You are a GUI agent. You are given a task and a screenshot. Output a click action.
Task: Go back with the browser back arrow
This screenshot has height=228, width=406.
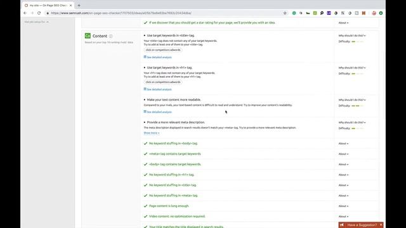click(x=25, y=13)
